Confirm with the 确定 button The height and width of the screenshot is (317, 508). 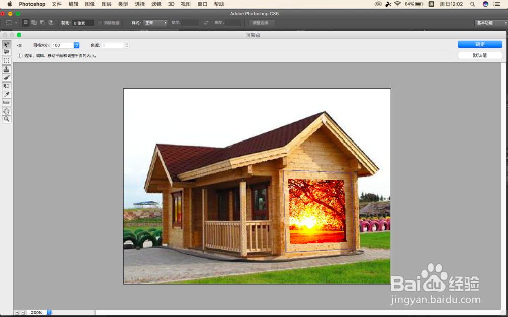pyautogui.click(x=480, y=44)
